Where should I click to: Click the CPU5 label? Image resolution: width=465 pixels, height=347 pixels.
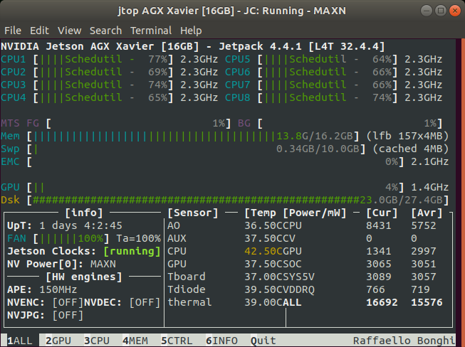click(x=238, y=59)
